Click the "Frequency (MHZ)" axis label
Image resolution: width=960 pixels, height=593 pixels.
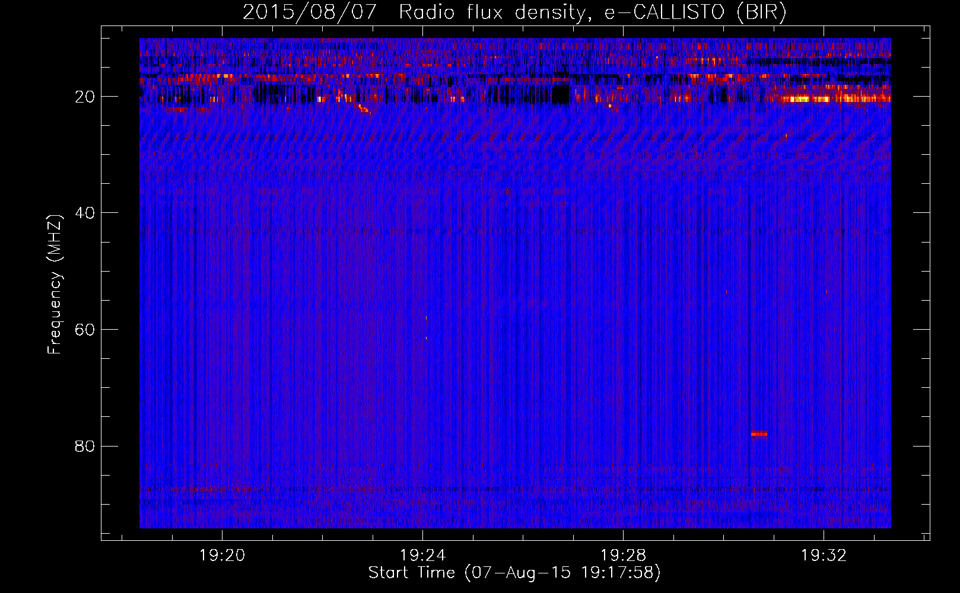point(55,285)
